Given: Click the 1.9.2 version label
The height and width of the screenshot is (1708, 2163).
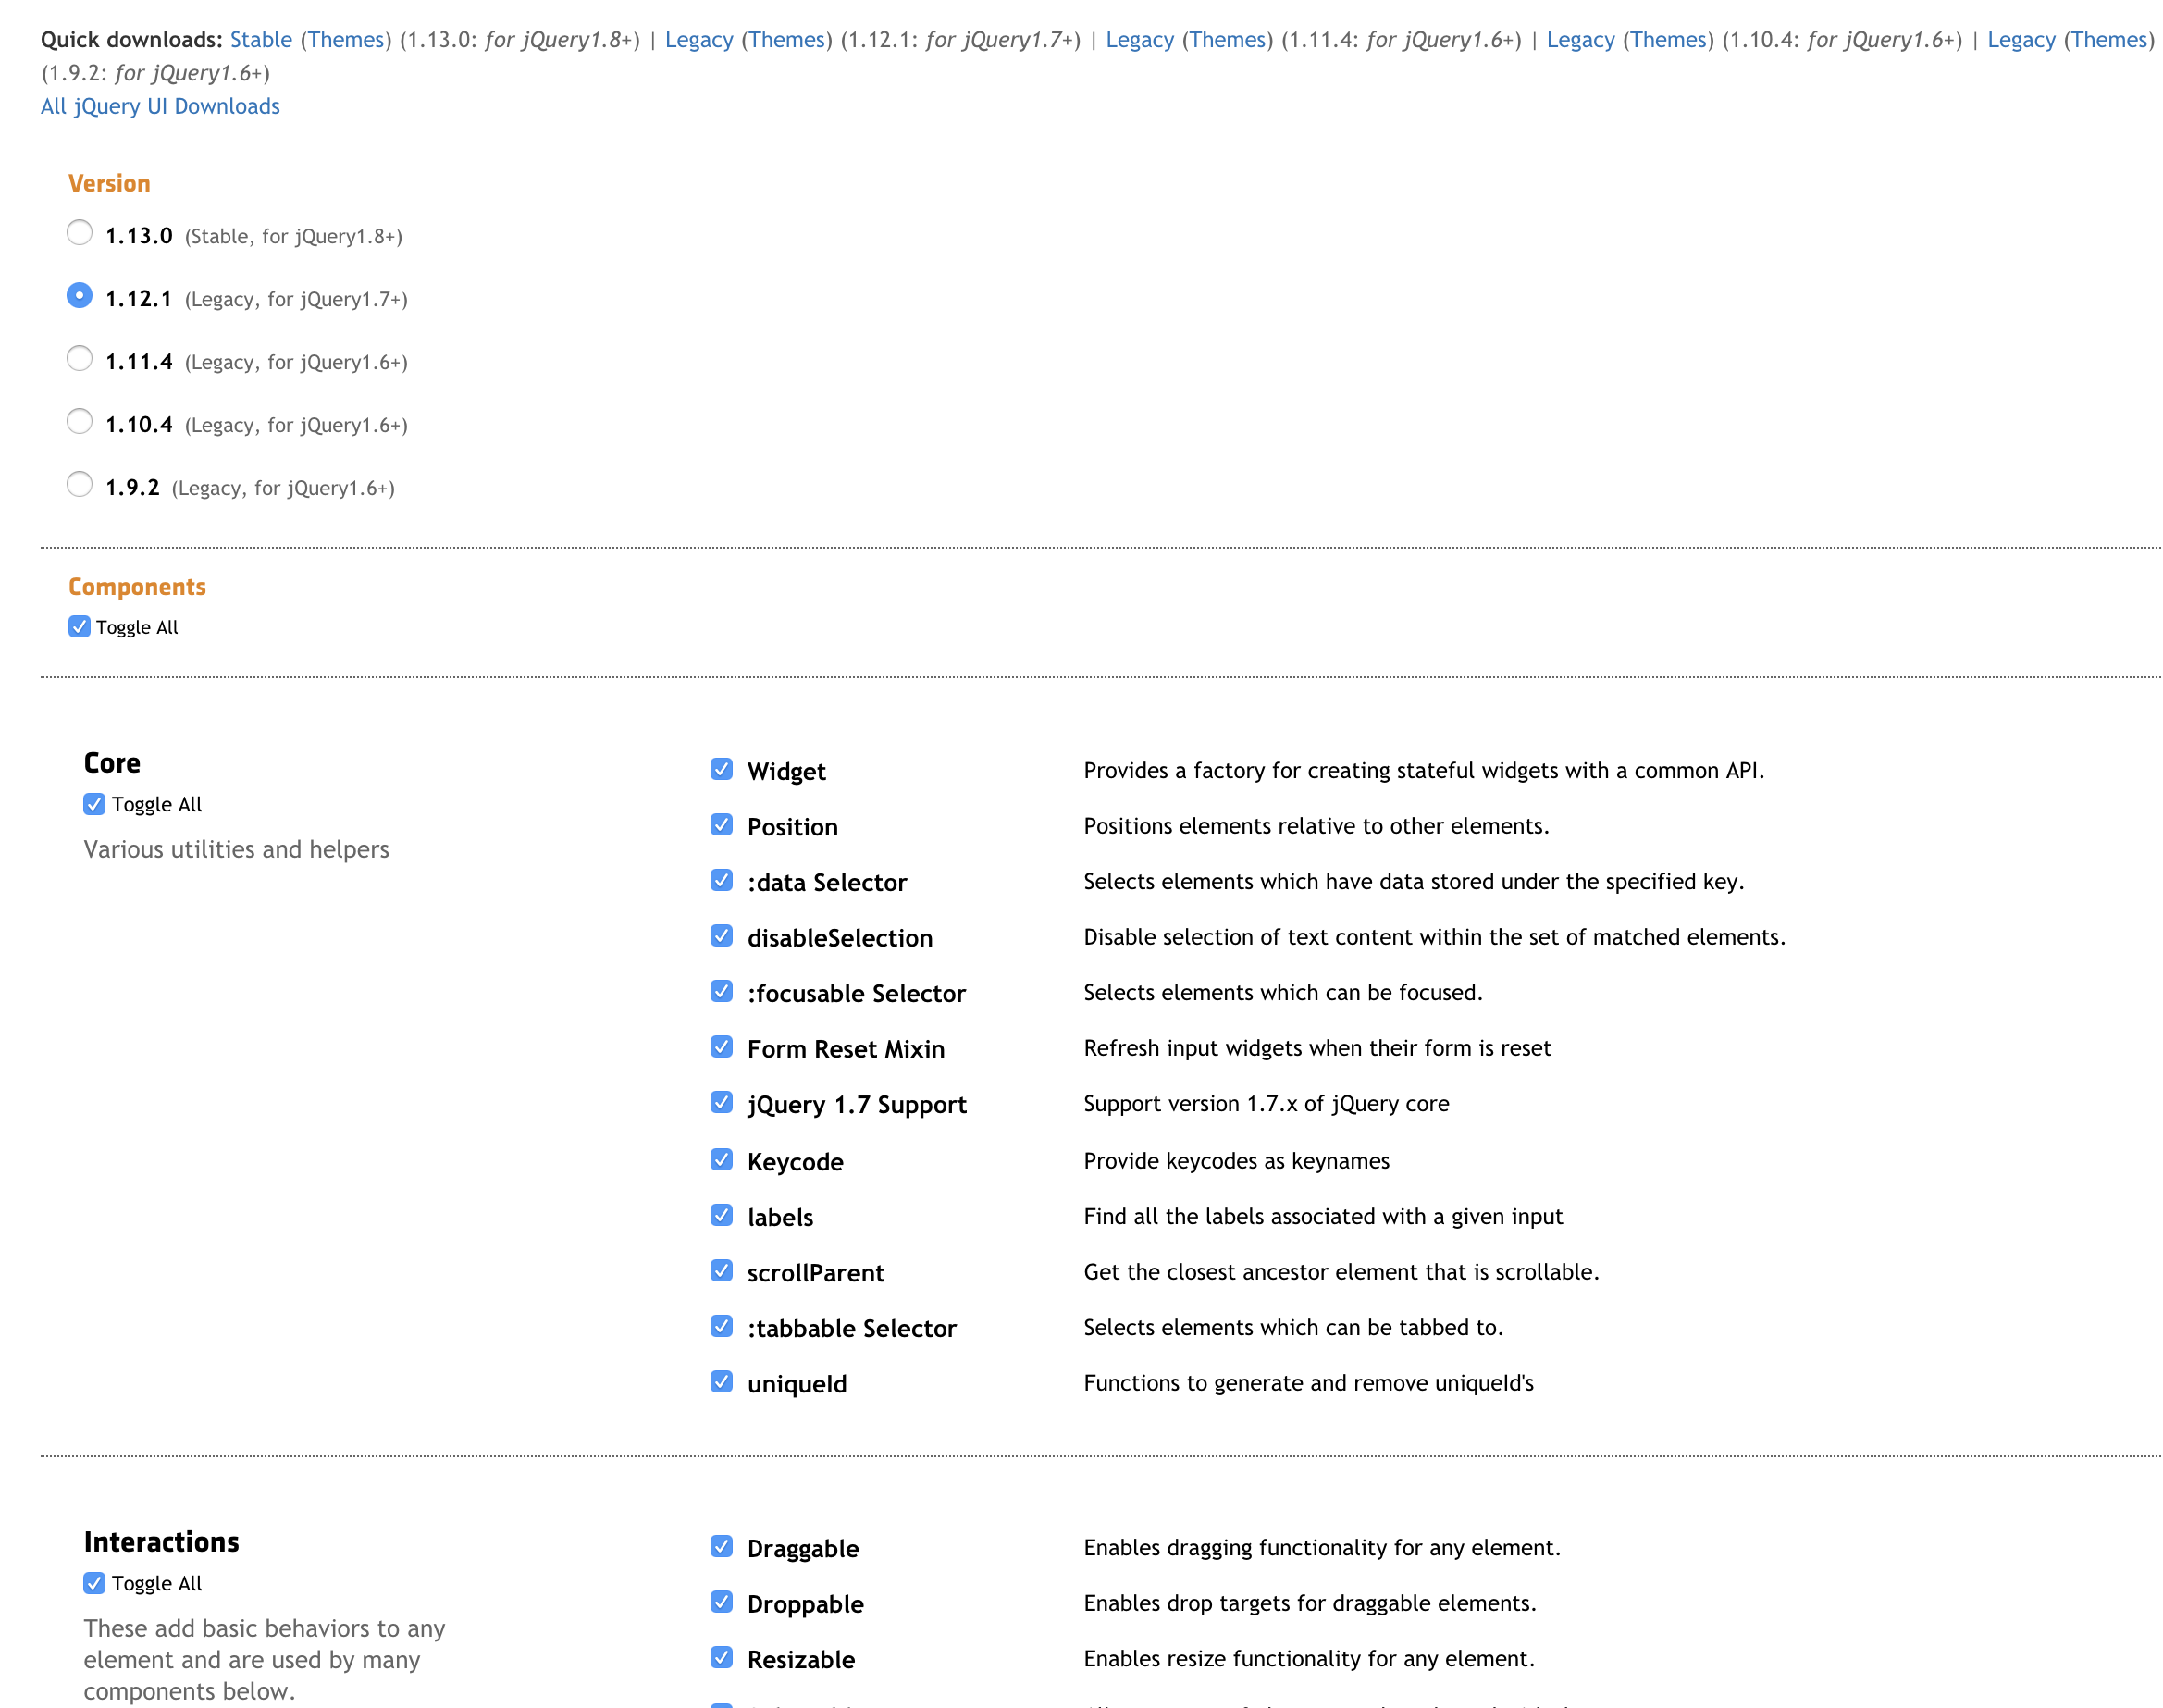Looking at the screenshot, I should pos(133,488).
